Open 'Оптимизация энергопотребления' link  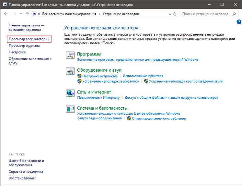159,119
